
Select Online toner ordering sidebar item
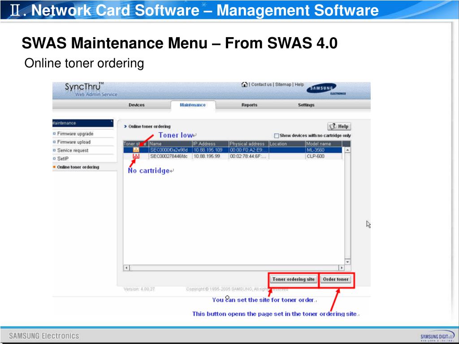[x=78, y=167]
